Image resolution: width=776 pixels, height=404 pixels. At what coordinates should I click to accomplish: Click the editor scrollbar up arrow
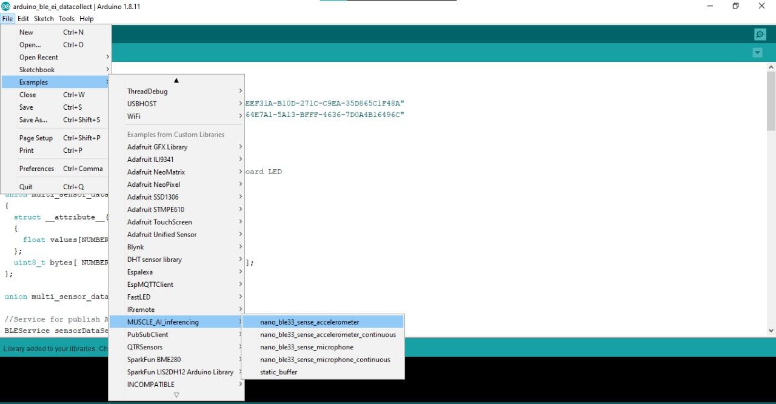[x=771, y=67]
